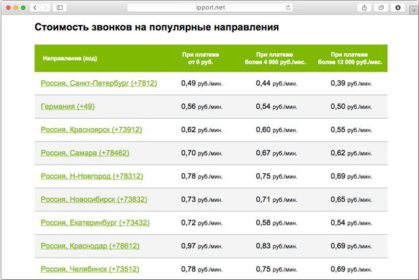419x280 pixels.
Task: Open the Share menu icon
Action: tap(364, 7)
